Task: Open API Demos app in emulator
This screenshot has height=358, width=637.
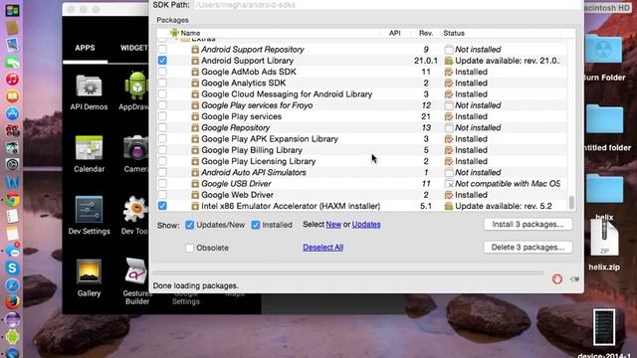Action: pyautogui.click(x=89, y=92)
